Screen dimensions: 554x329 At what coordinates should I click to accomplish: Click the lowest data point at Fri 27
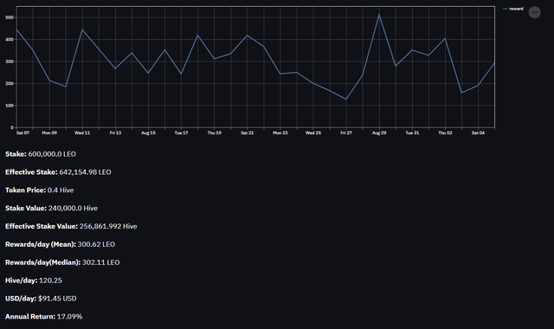coord(346,100)
